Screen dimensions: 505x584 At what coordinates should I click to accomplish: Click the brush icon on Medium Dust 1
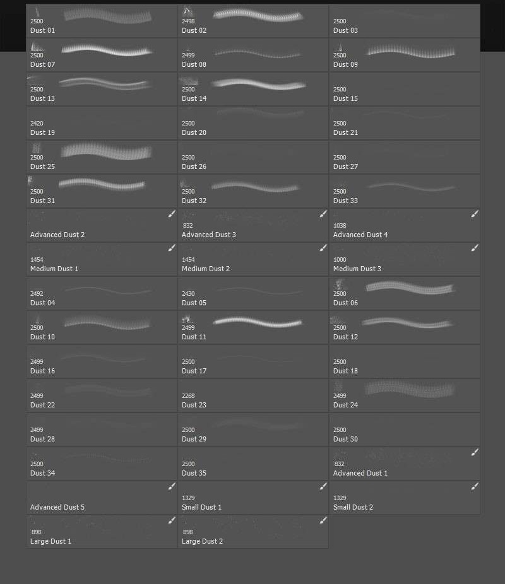[172, 248]
